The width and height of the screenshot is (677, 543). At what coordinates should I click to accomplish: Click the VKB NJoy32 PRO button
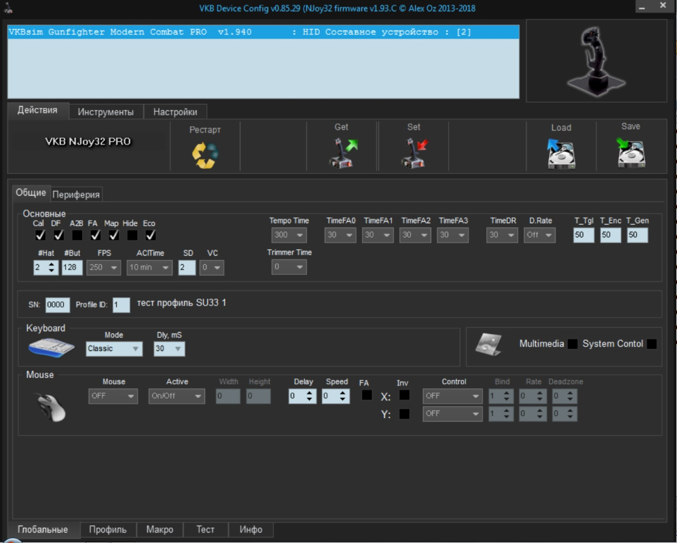tap(88, 142)
